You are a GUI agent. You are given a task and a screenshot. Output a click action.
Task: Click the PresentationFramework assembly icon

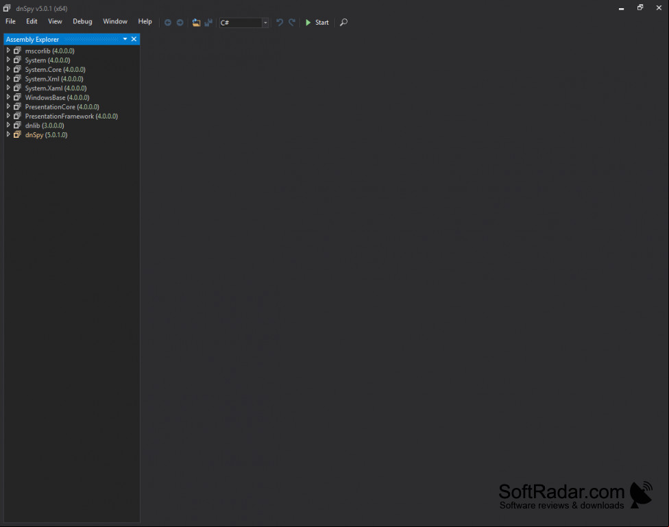click(x=17, y=116)
